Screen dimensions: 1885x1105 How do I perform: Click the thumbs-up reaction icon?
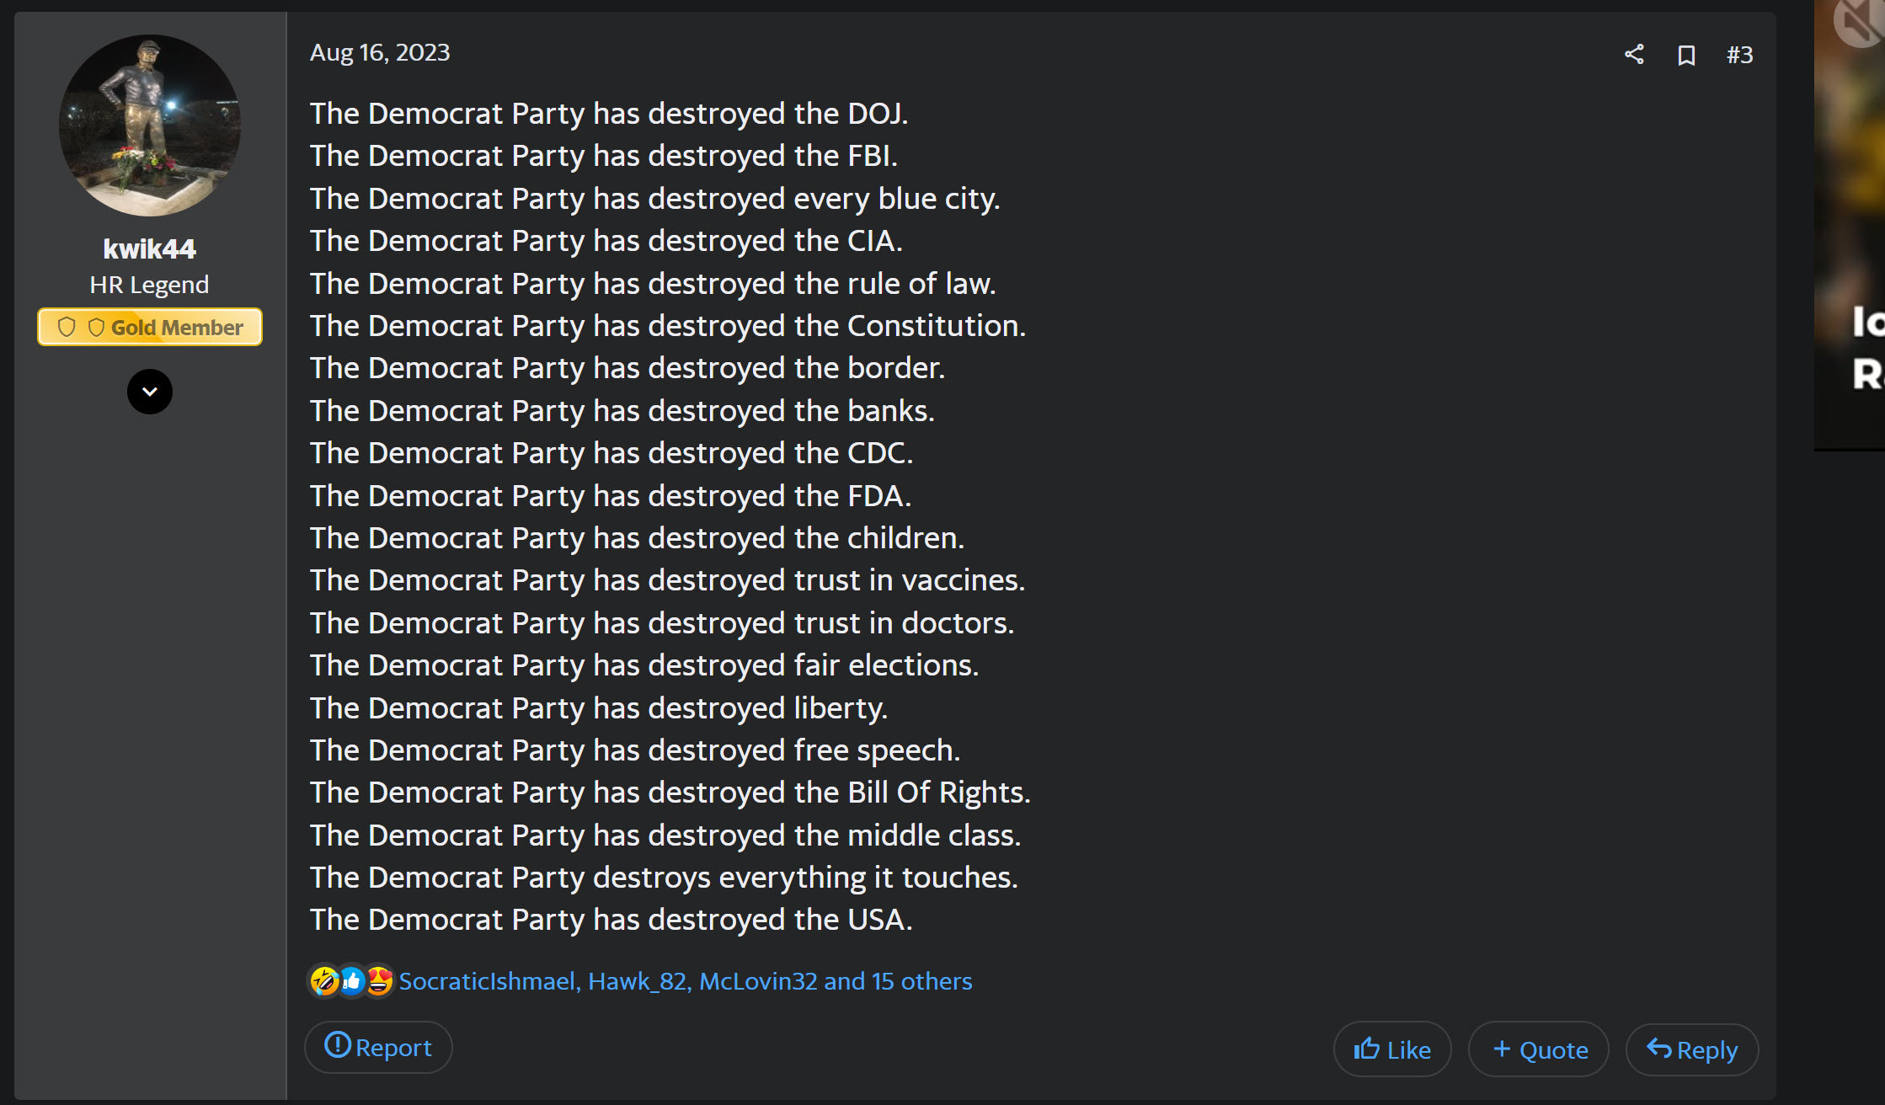click(352, 981)
